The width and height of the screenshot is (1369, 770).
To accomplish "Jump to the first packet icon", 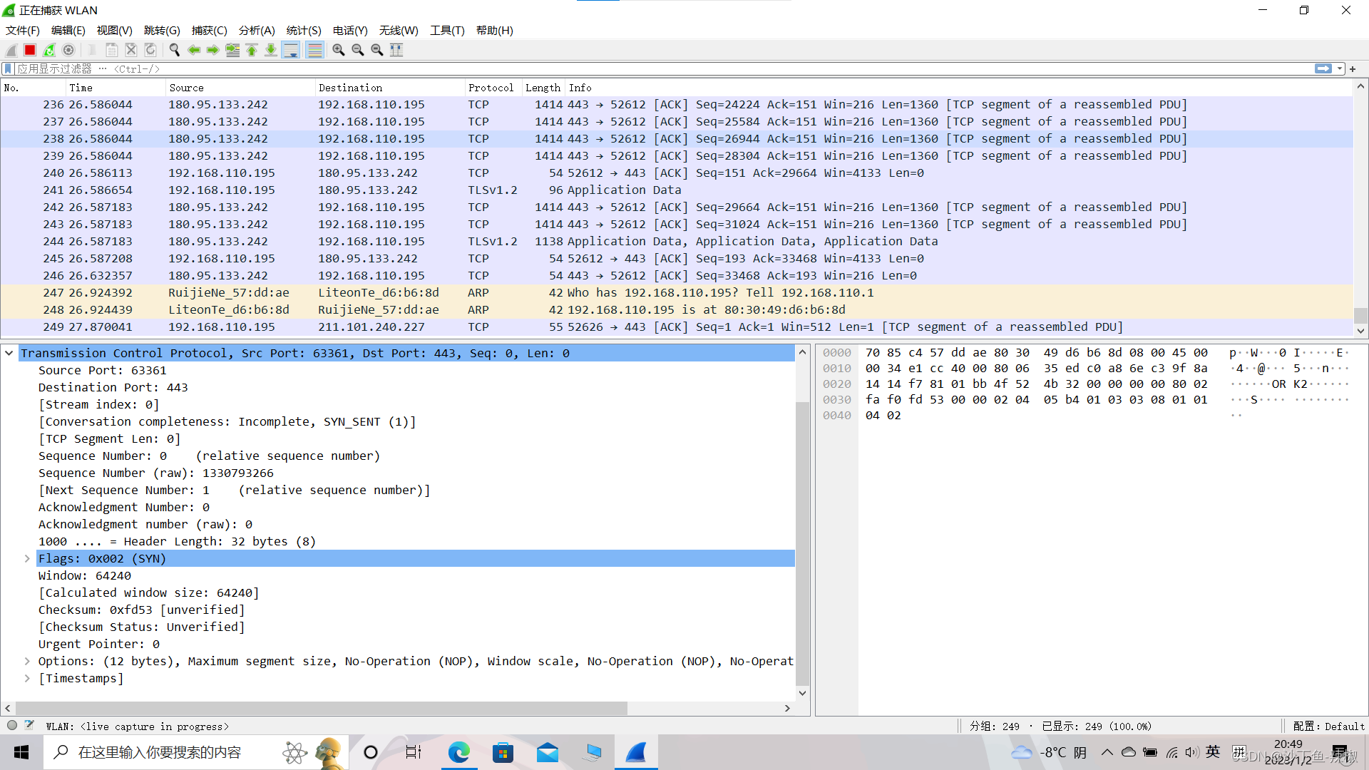I will click(x=252, y=50).
